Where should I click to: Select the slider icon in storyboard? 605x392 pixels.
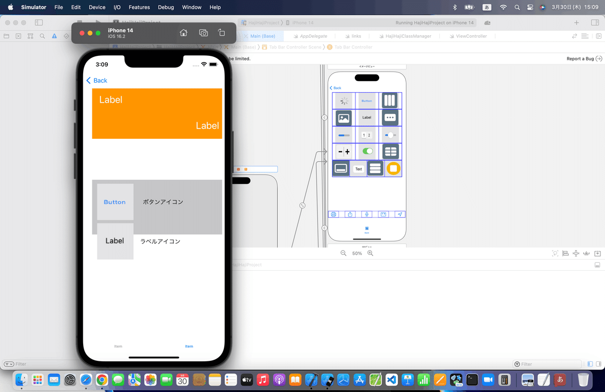pyautogui.click(x=390, y=135)
